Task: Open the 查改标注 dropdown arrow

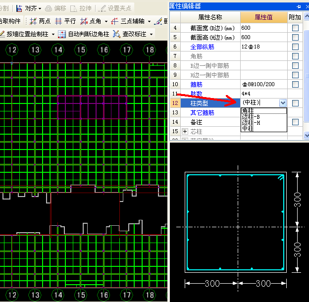Action: click(x=151, y=34)
